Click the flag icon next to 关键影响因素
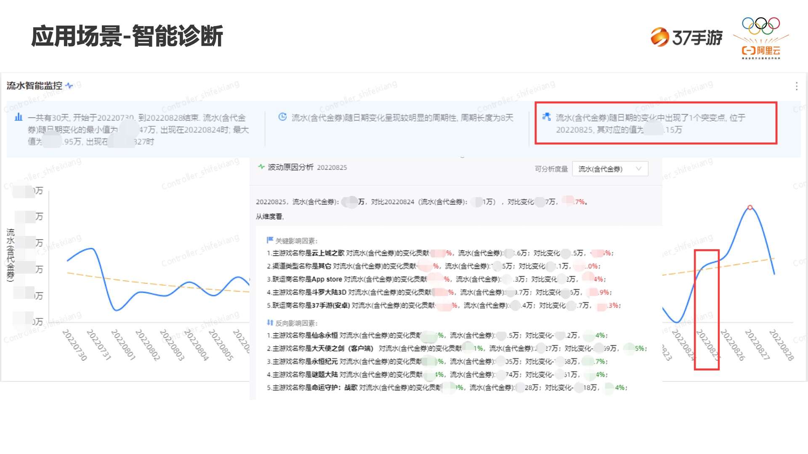 tap(270, 240)
